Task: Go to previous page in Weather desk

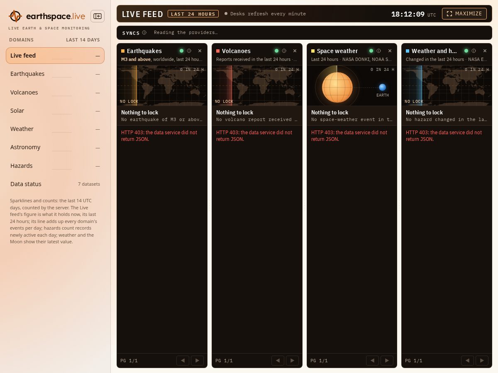Action: [x=467, y=361]
